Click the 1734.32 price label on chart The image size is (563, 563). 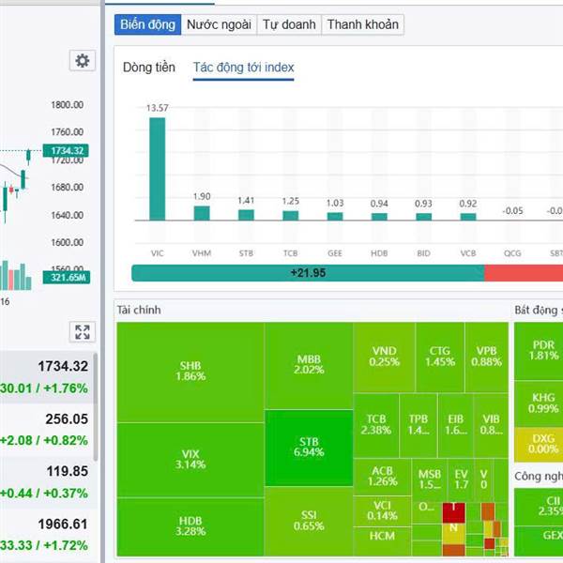click(x=66, y=150)
